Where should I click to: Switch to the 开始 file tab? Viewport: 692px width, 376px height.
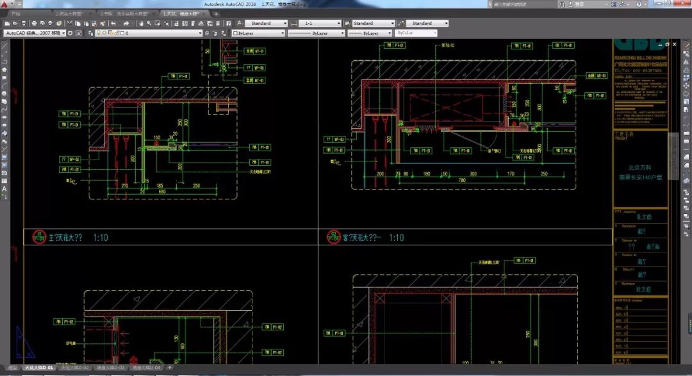[x=15, y=13]
